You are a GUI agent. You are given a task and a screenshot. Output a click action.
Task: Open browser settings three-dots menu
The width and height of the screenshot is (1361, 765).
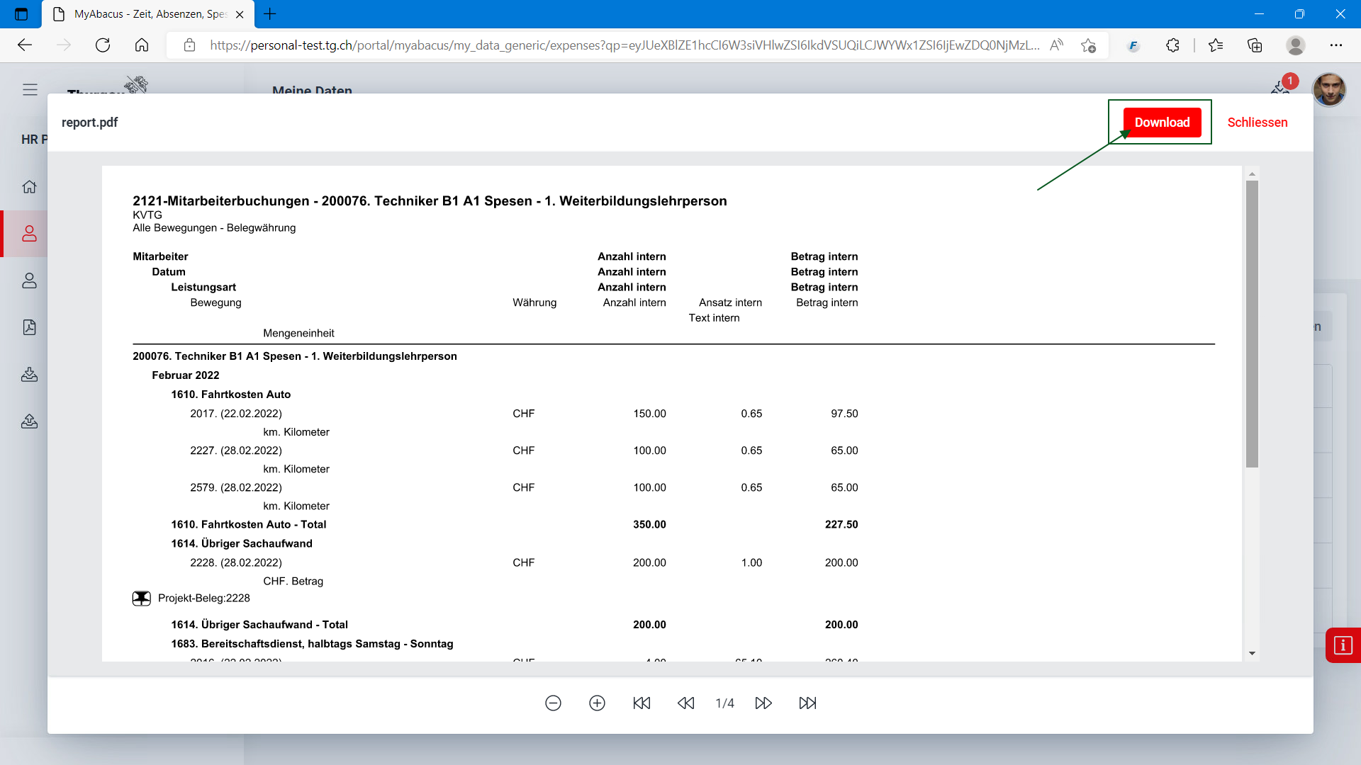[1335, 45]
